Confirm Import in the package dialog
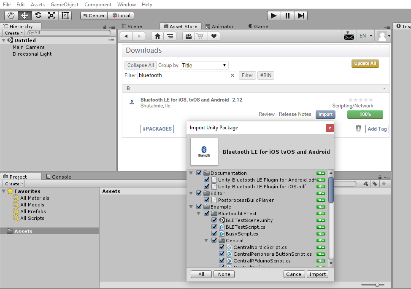Screen dimensions: 411x289 coord(317,274)
